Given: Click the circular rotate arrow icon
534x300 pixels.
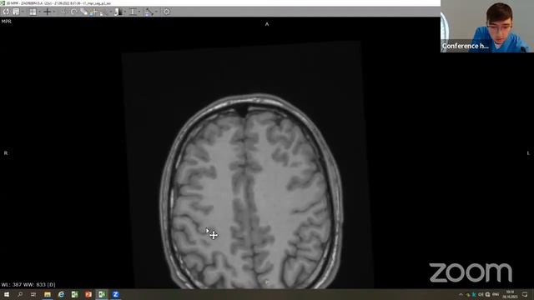Looking at the screenshot, I should [74, 12].
